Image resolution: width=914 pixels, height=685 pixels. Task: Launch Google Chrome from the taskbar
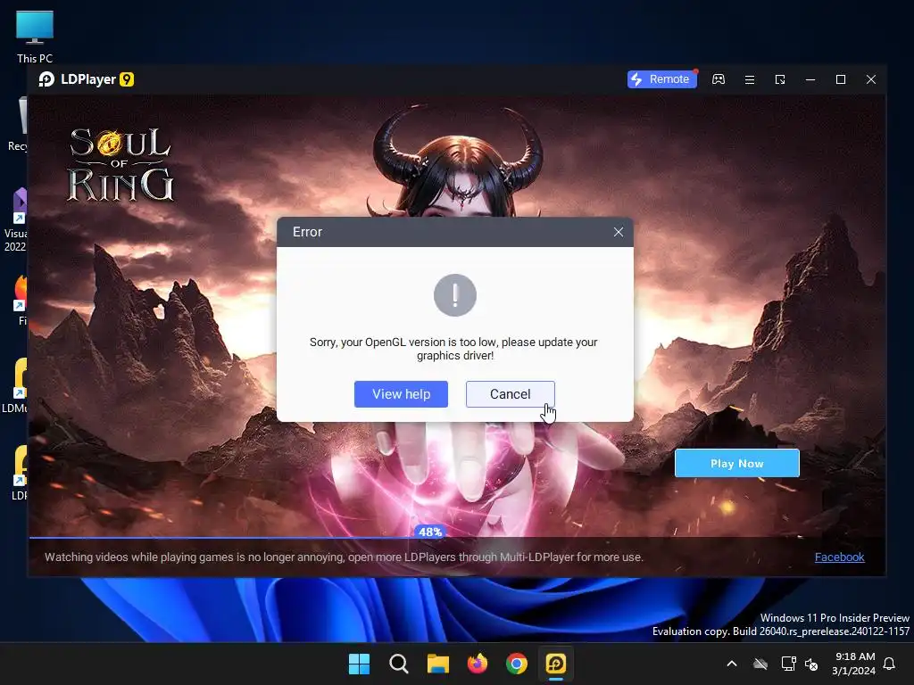pyautogui.click(x=517, y=664)
